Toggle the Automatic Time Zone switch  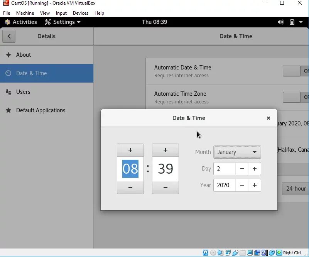296,97
